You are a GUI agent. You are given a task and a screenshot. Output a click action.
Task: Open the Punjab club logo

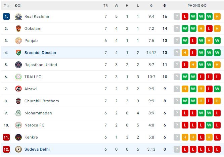click(x=18, y=41)
